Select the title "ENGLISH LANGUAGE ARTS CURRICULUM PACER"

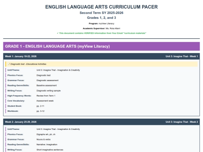point(101,7)
